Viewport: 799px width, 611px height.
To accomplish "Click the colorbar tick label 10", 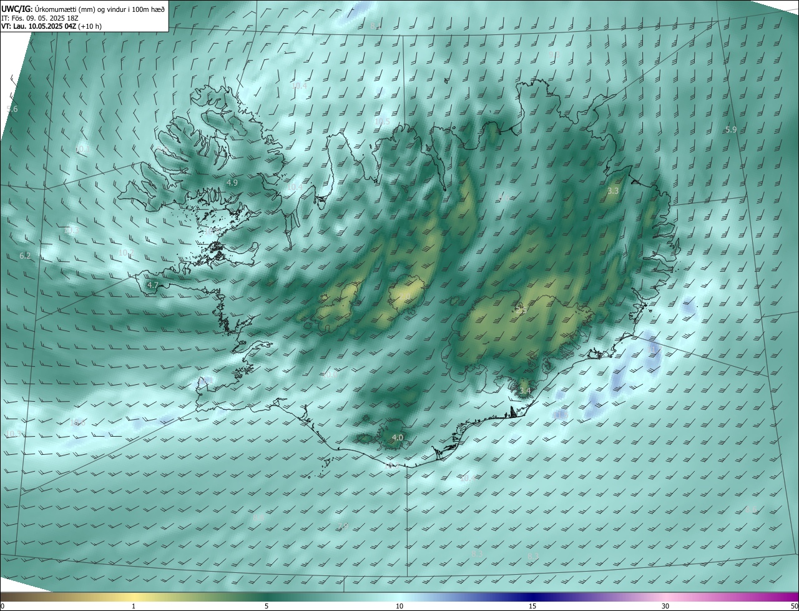I will [399, 606].
